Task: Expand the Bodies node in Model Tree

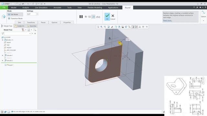Action: tap(3, 40)
